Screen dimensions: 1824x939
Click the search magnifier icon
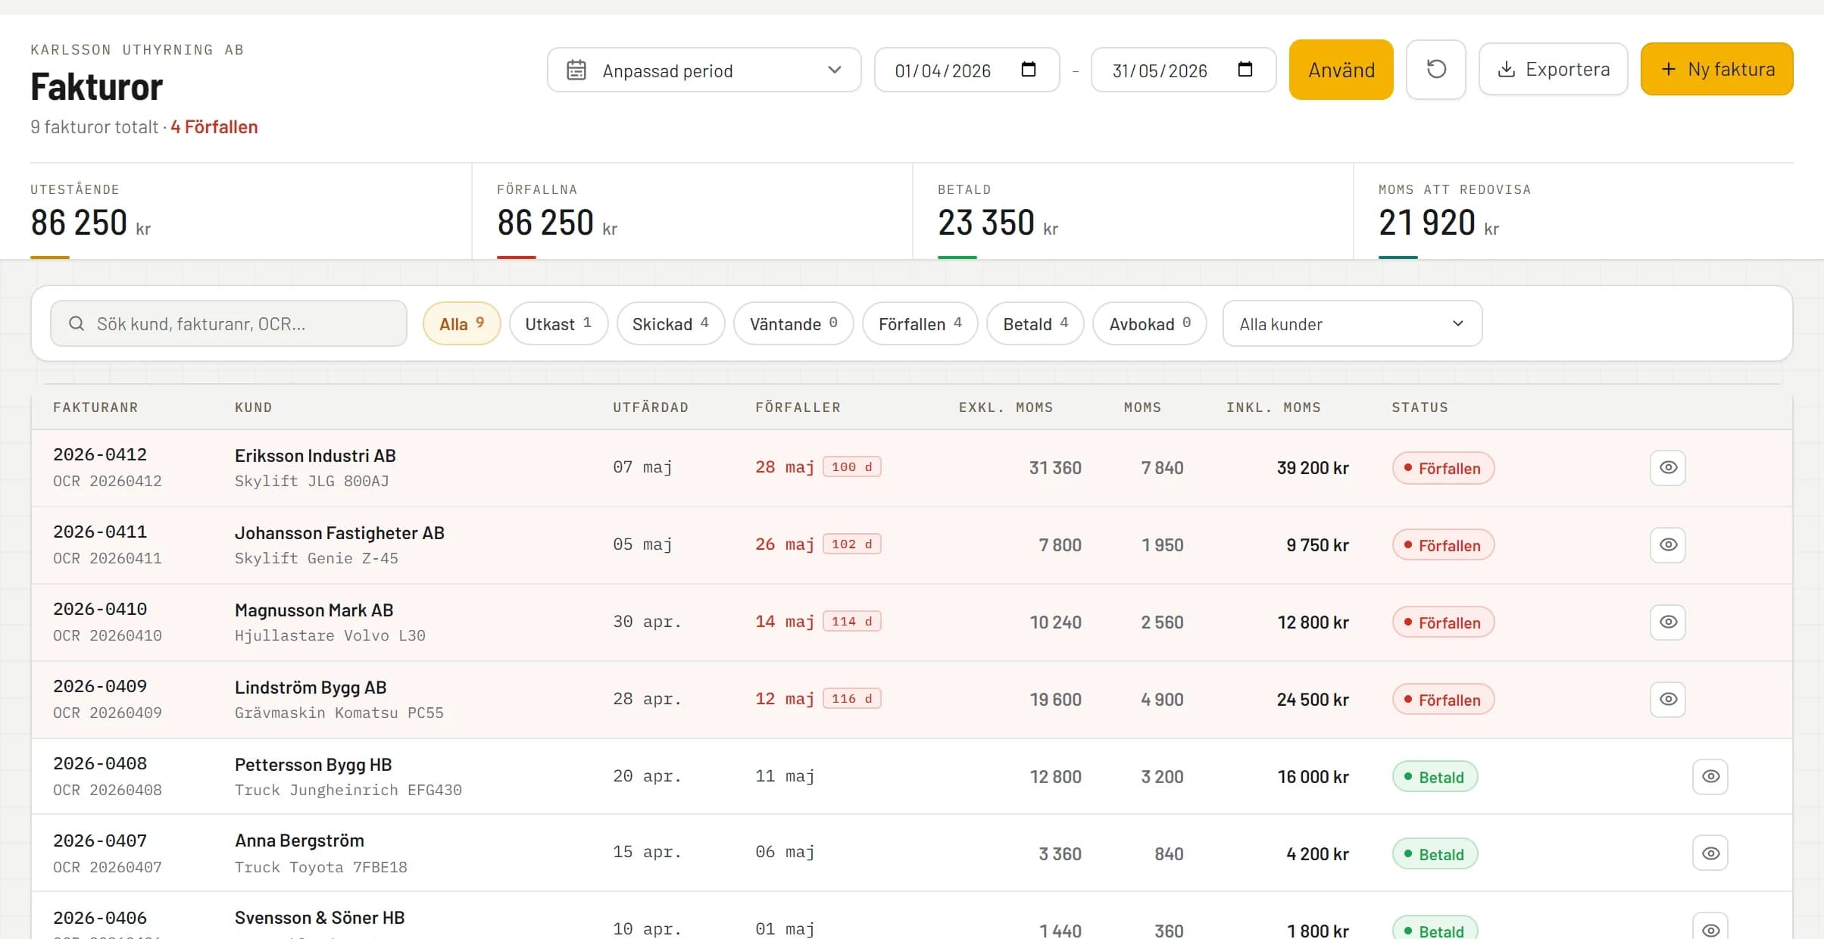pos(77,324)
